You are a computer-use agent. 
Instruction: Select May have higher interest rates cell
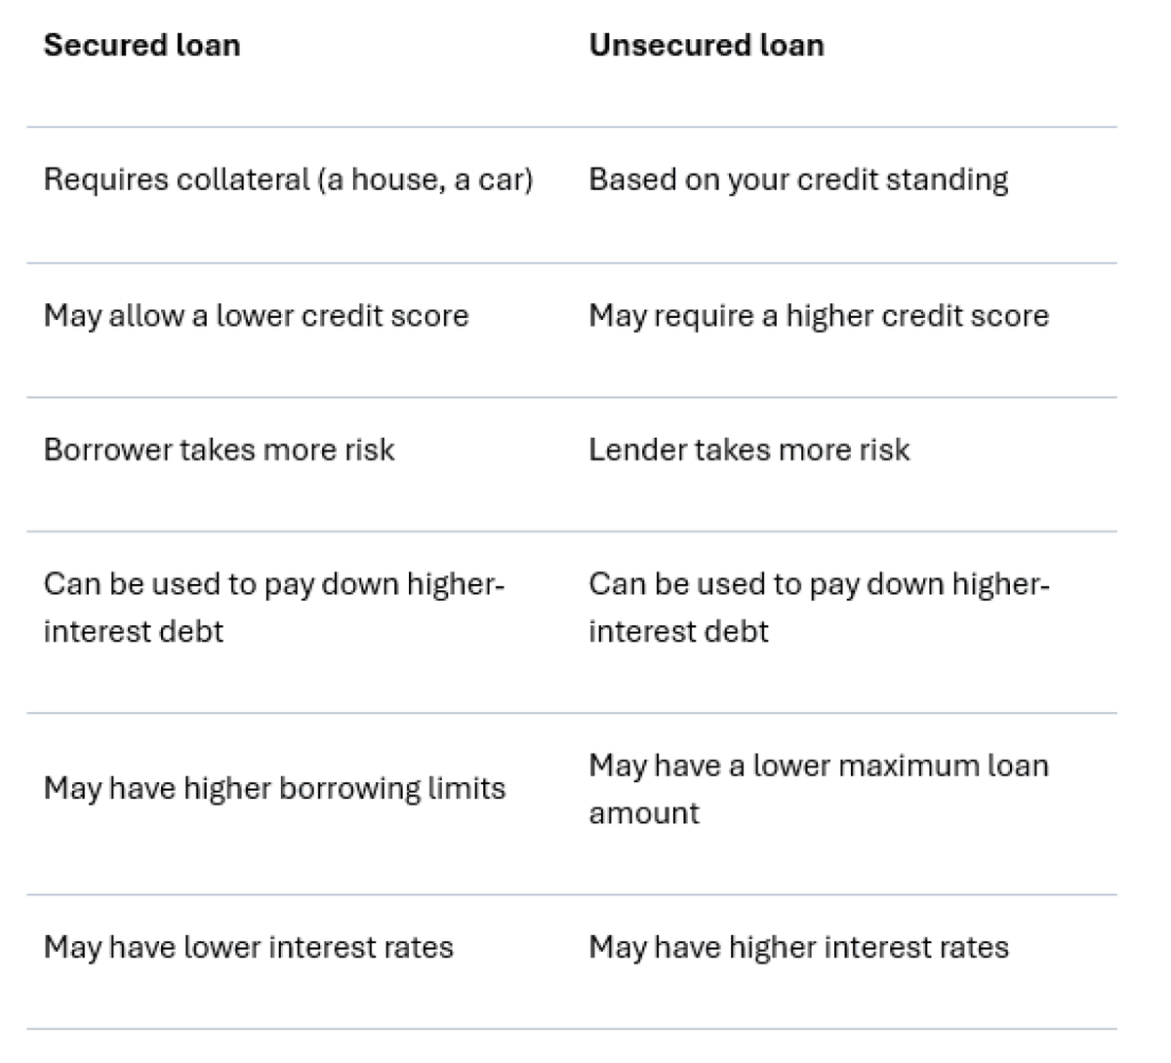click(798, 947)
